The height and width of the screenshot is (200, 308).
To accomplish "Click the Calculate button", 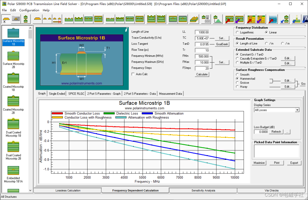I will pos(202,74).
